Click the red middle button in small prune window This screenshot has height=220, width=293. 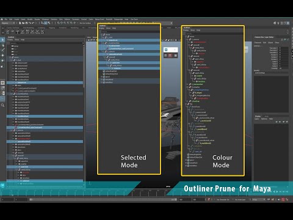(170, 56)
